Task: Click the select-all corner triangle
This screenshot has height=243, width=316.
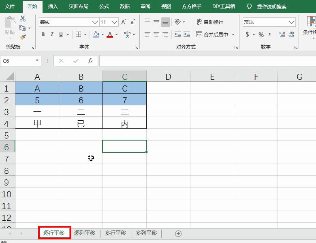Action: (x=9, y=77)
